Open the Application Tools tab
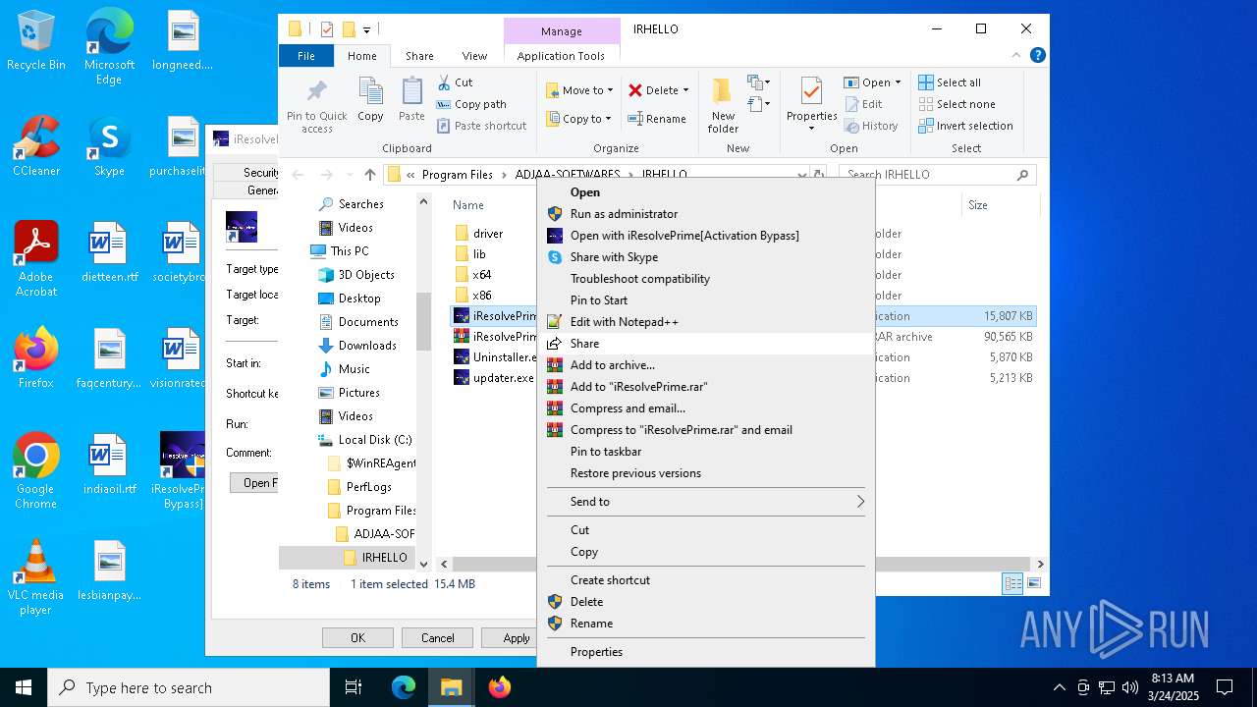 [x=561, y=56]
